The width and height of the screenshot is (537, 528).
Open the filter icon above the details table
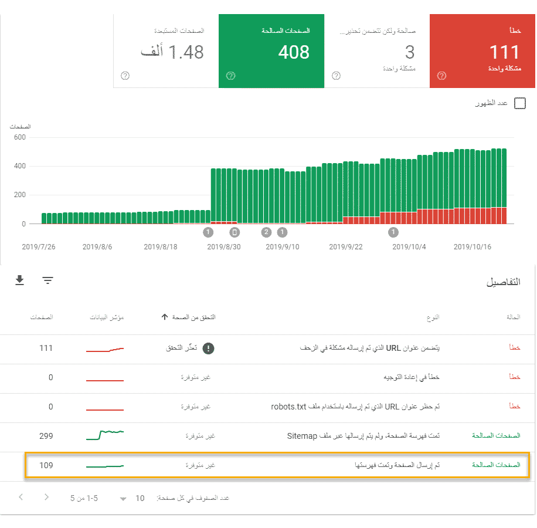tap(47, 280)
